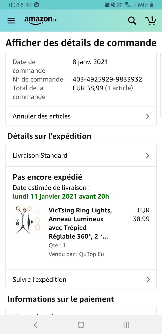Open the search magnifier icon

pyautogui.click(x=132, y=21)
